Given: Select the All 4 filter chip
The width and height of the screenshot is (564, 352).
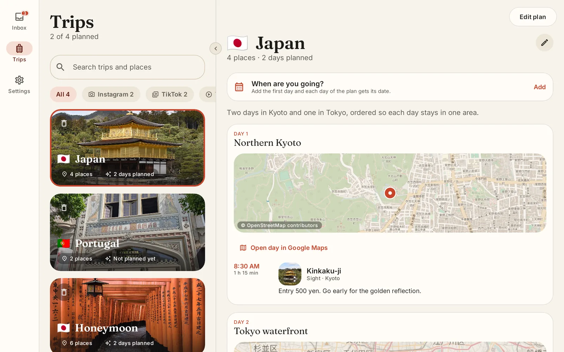Looking at the screenshot, I should coord(63,94).
